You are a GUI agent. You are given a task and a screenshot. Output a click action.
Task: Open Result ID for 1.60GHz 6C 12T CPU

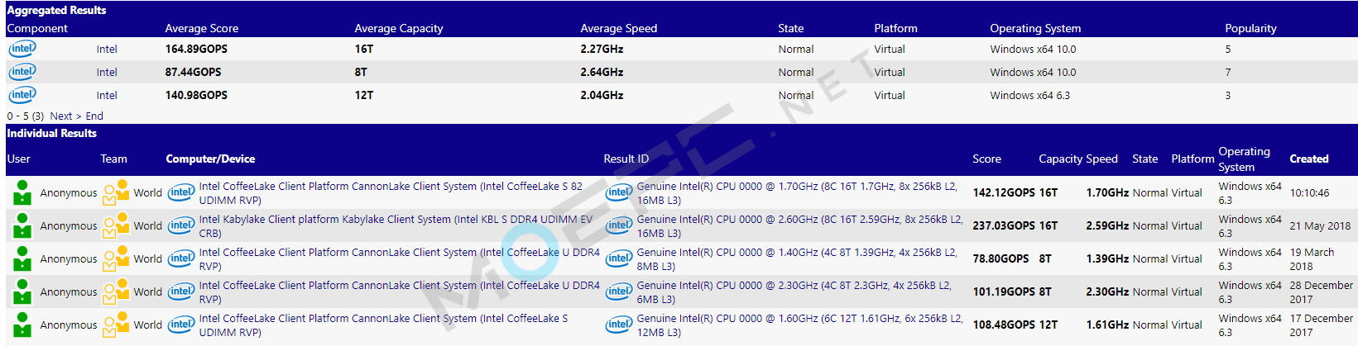(x=799, y=325)
